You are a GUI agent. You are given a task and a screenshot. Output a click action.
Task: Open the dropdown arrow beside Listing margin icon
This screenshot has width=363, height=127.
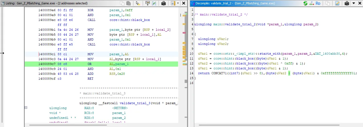point(178,3)
